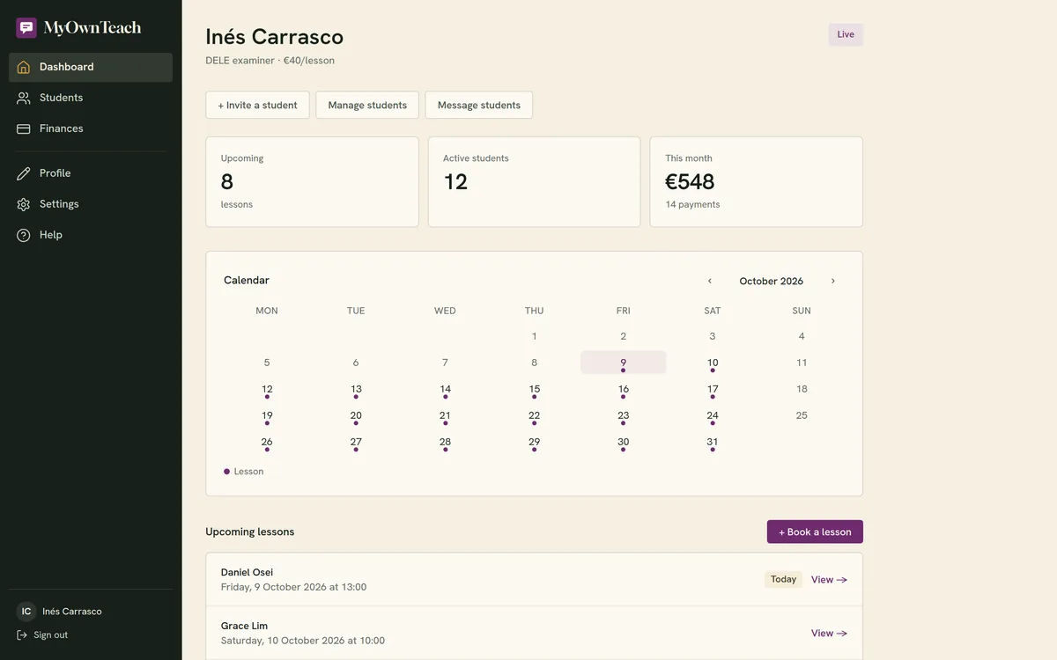
Task: View Grace Lim's lesson
Action: 829,634
